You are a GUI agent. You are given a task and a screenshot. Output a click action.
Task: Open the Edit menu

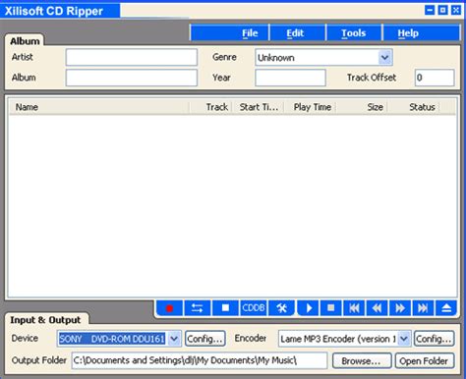[295, 33]
